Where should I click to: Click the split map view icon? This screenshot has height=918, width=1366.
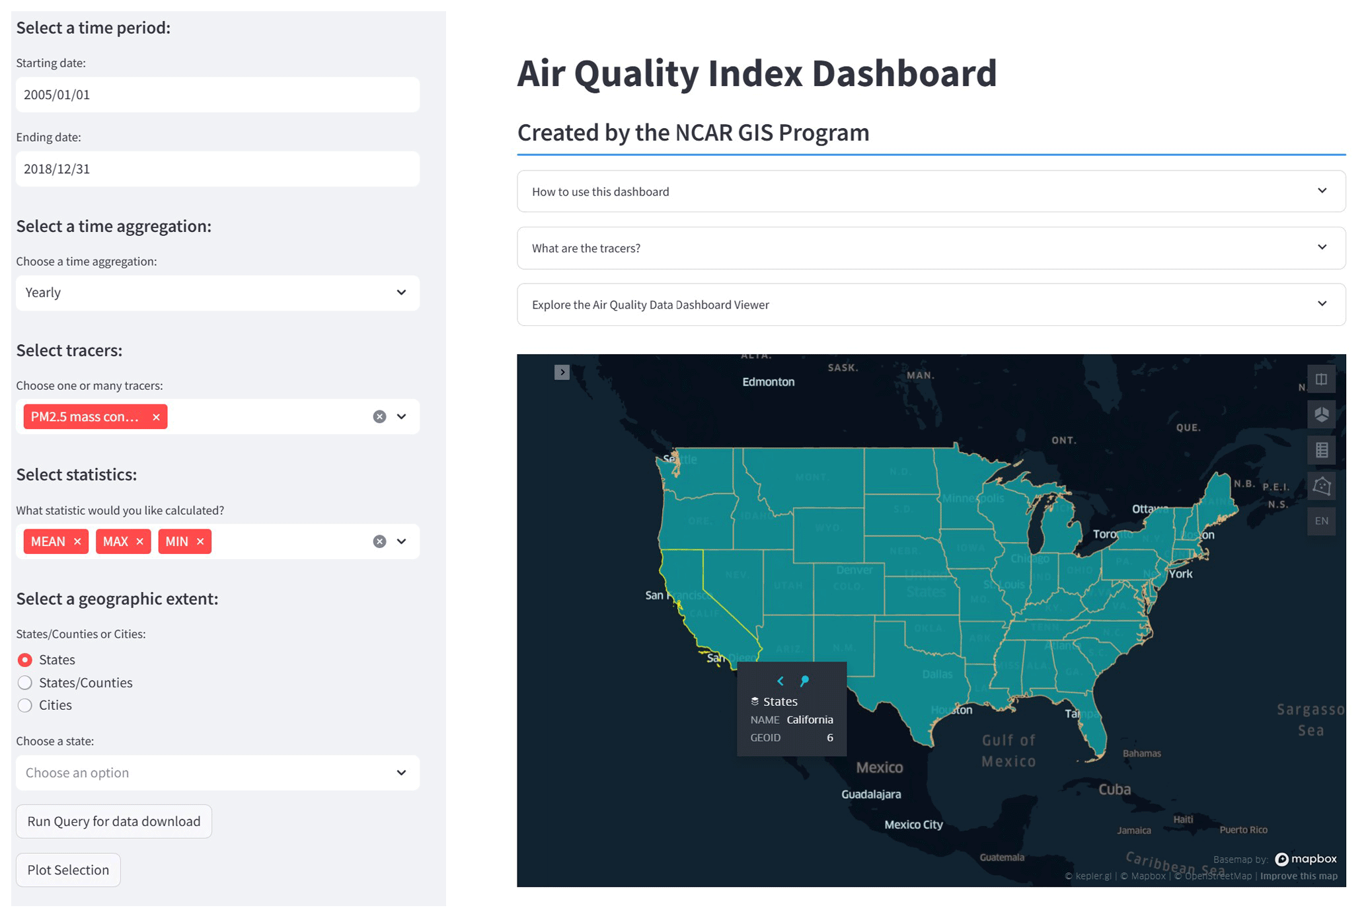point(1320,379)
